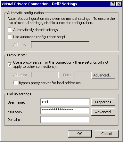Click the dialog title bar text
This screenshot has width=123, height=142.
[x=39, y=4]
